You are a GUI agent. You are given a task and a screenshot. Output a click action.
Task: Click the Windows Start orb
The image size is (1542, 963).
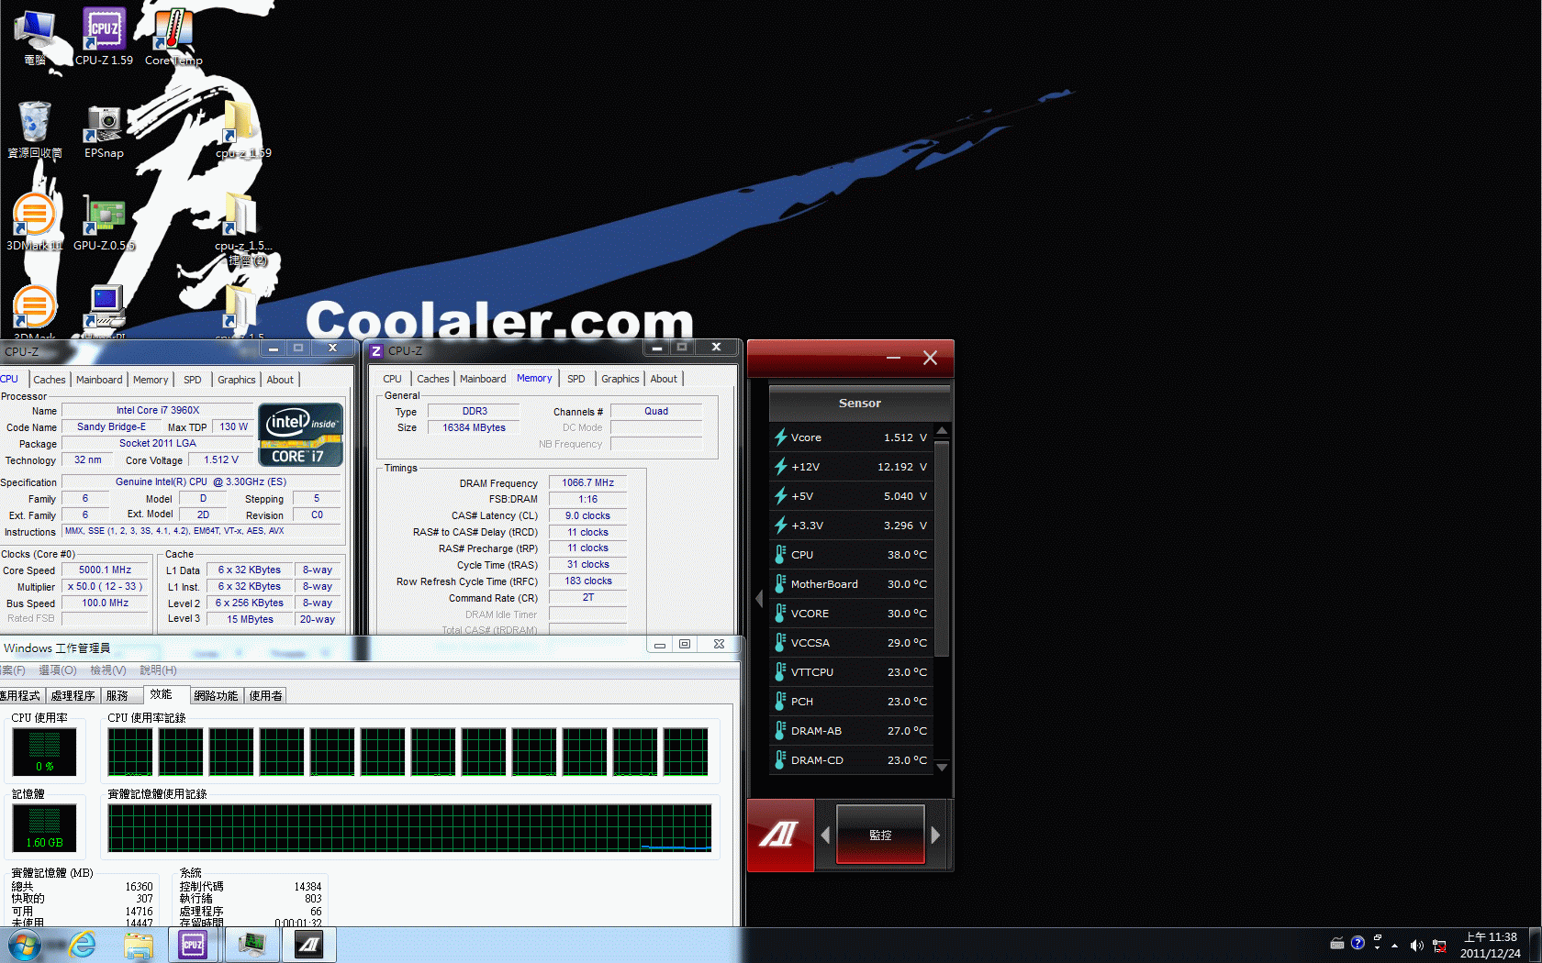pyautogui.click(x=25, y=945)
